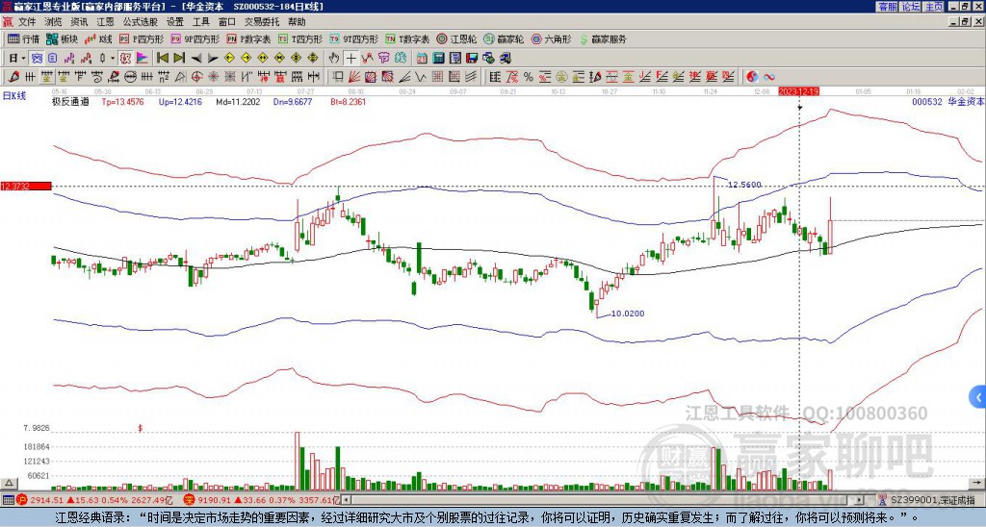
Task: Jump to first bar icon
Action: 162,59
